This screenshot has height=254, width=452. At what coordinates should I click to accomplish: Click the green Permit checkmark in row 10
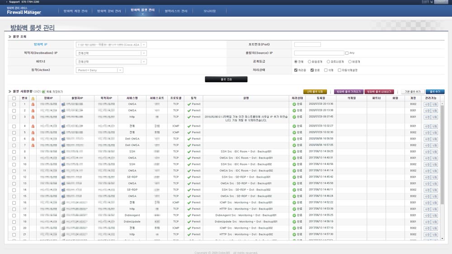[x=189, y=165]
